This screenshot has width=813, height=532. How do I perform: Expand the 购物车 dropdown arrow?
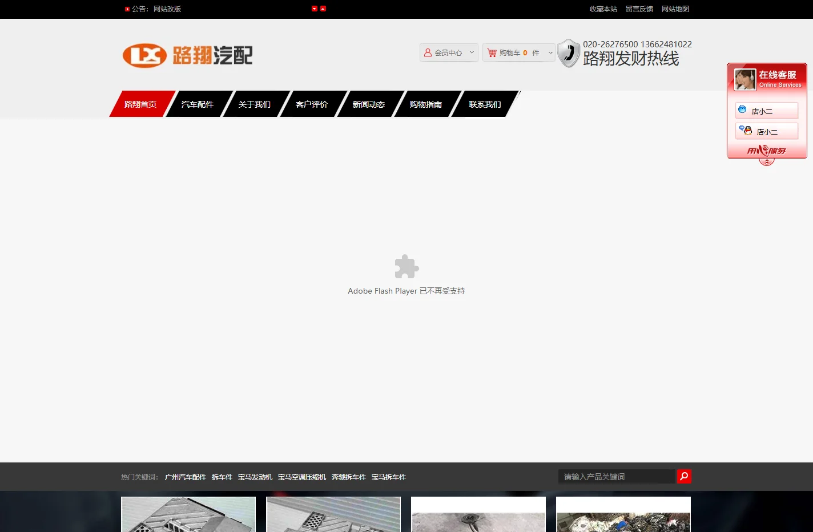tap(550, 52)
